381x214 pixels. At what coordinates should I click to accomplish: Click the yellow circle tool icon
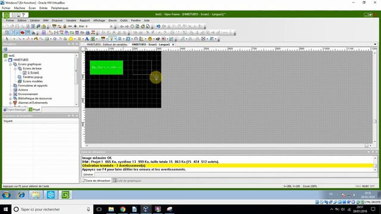[x=71, y=39]
